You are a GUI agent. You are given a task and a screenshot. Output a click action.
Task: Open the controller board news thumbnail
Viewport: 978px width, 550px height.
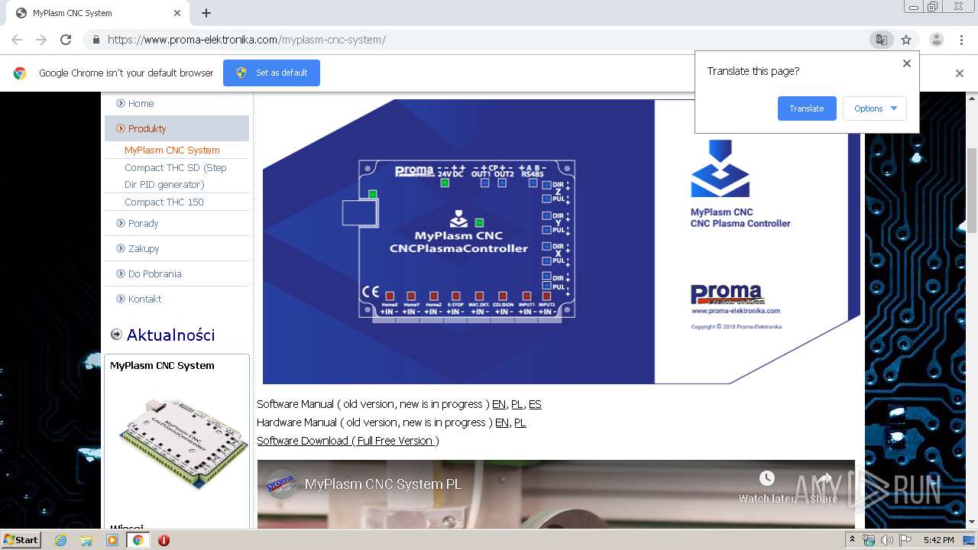pyautogui.click(x=183, y=443)
